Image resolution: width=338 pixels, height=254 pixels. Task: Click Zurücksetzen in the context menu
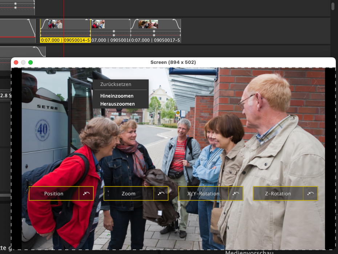[116, 85]
